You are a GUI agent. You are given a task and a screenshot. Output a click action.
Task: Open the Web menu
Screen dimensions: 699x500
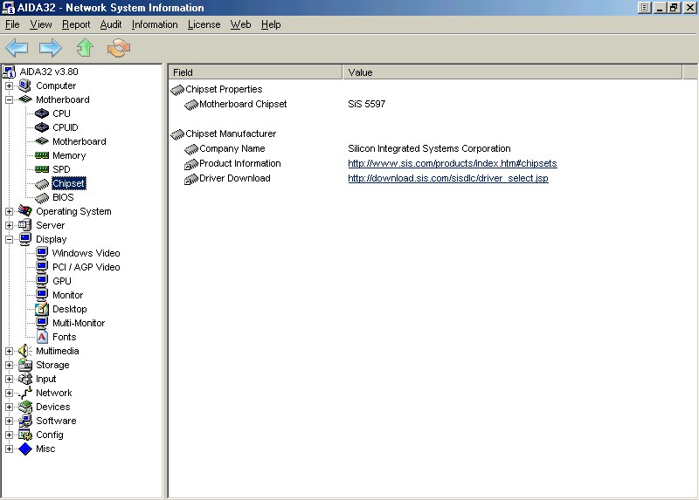(240, 24)
